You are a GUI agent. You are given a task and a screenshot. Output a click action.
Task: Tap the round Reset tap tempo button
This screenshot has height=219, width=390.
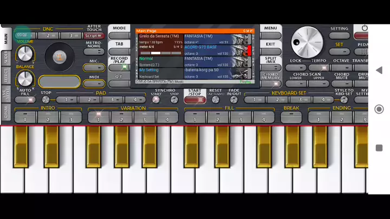tap(216, 99)
